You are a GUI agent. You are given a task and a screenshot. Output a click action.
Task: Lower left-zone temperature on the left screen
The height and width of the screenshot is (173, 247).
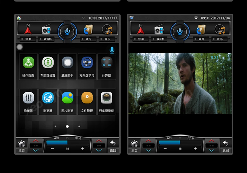point(36,150)
